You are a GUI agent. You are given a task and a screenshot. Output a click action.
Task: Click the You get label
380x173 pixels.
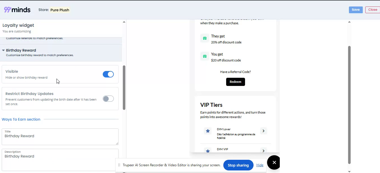click(x=217, y=54)
